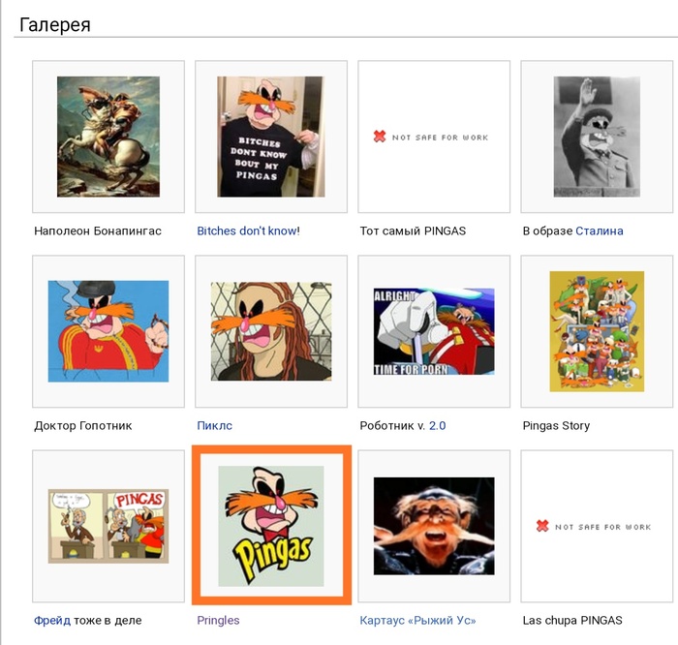This screenshot has height=645, width=678.
Task: Open the 'Картаус «Рыжий Ус»' link
Action: click(x=417, y=621)
